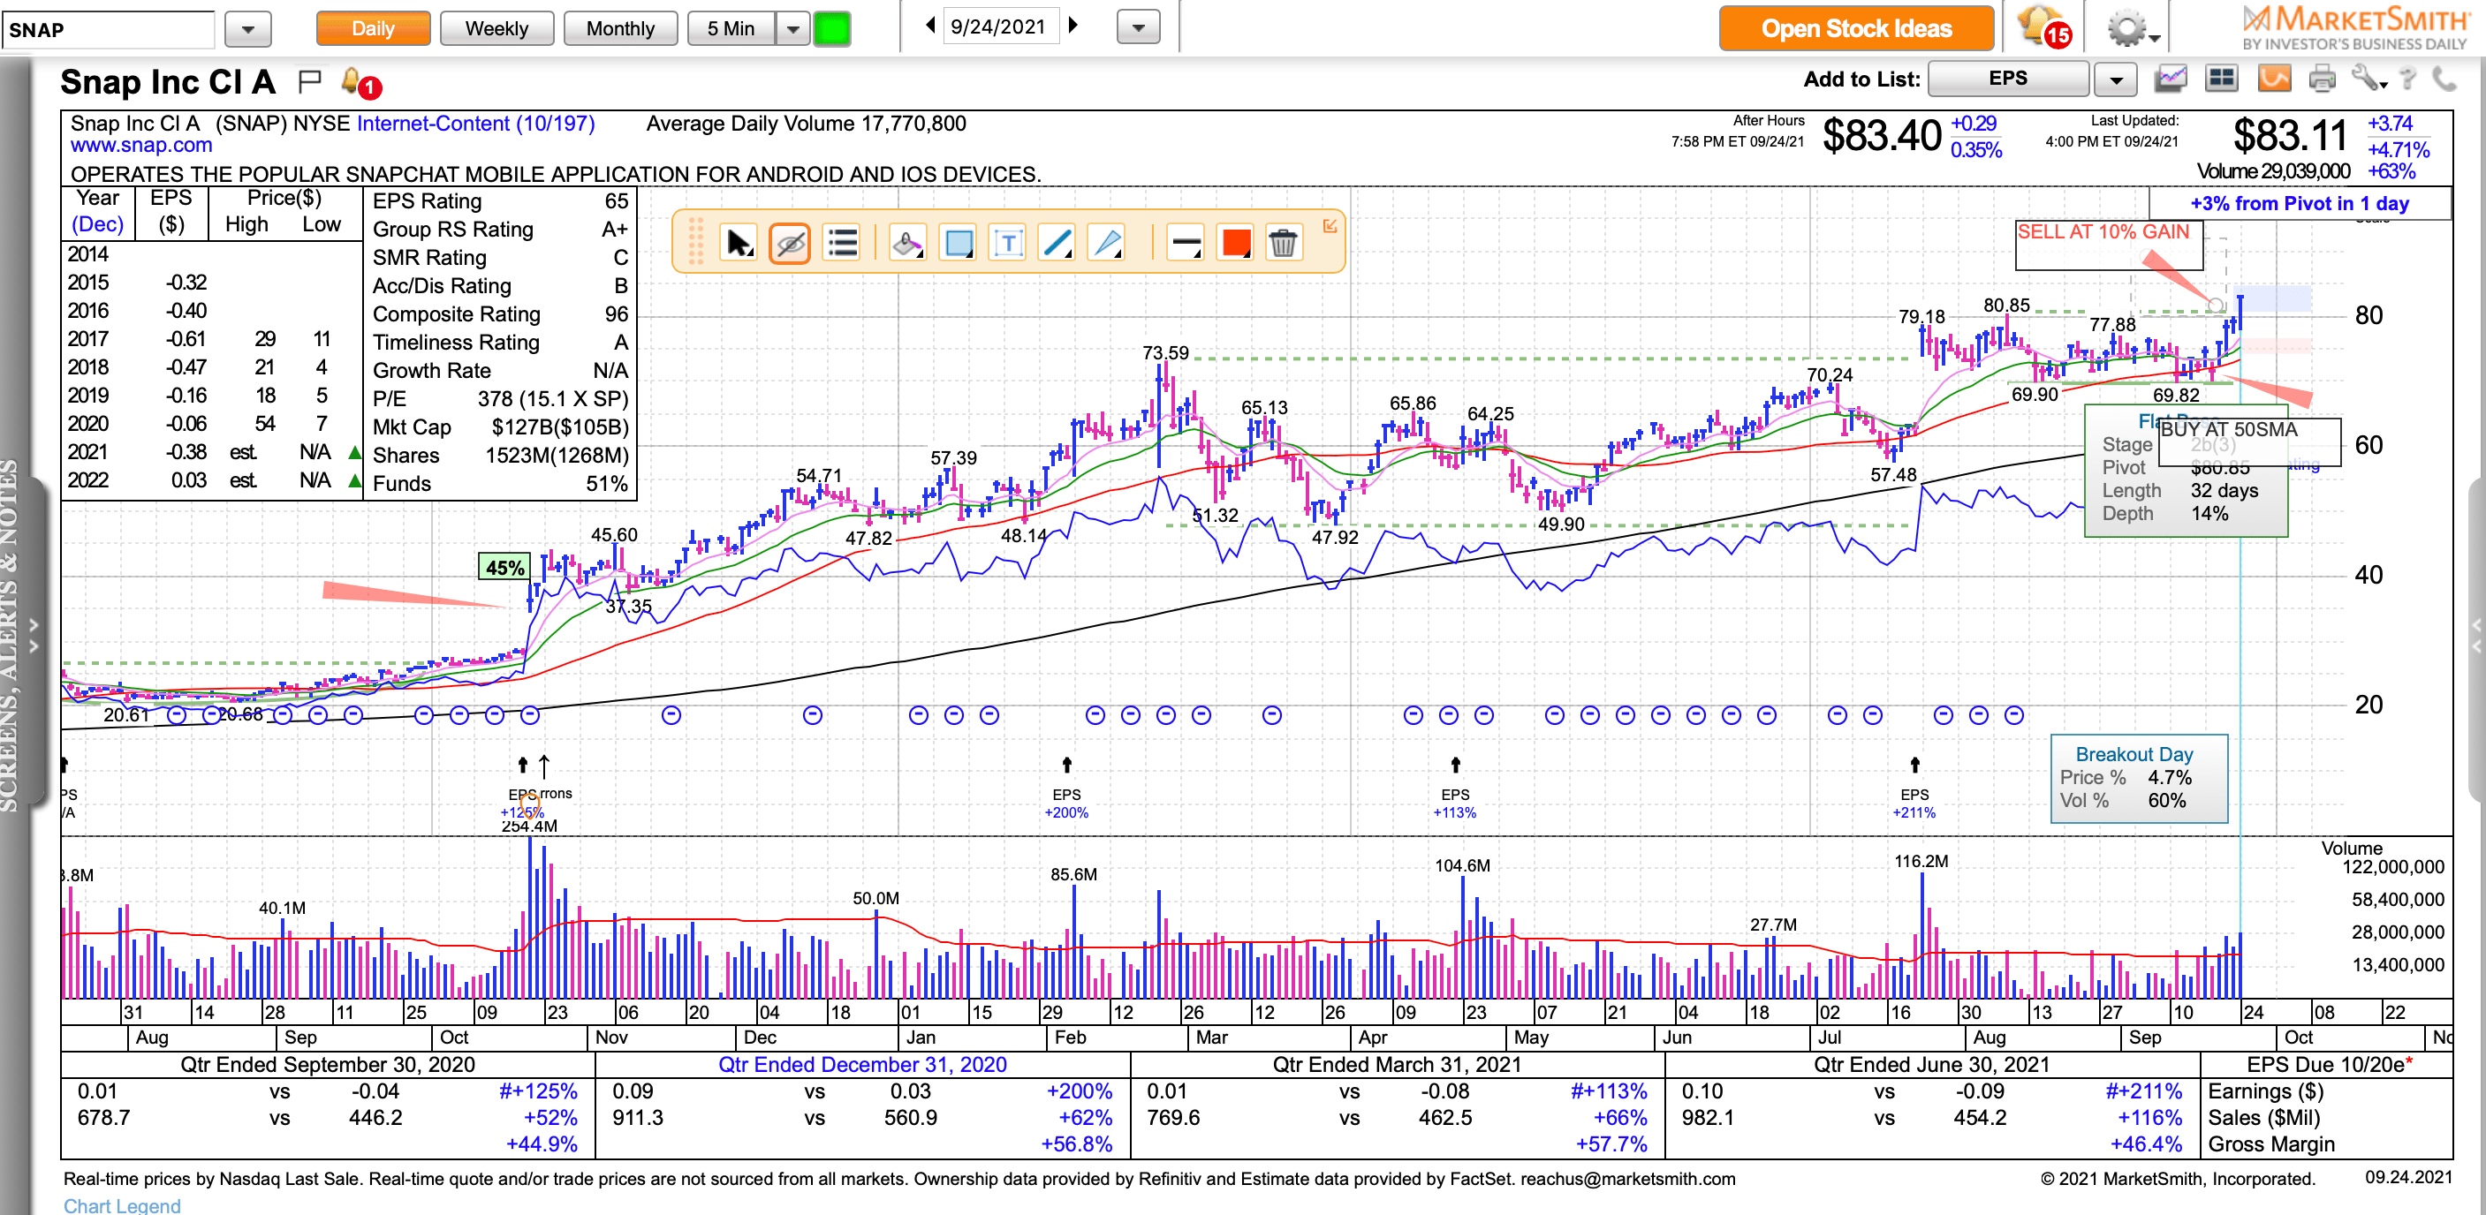
Task: Click Qtr Ended December 31, 2020 heading
Action: (862, 1065)
